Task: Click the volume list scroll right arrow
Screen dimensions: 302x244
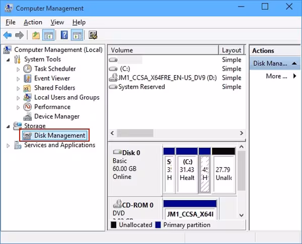Action: click(x=241, y=133)
